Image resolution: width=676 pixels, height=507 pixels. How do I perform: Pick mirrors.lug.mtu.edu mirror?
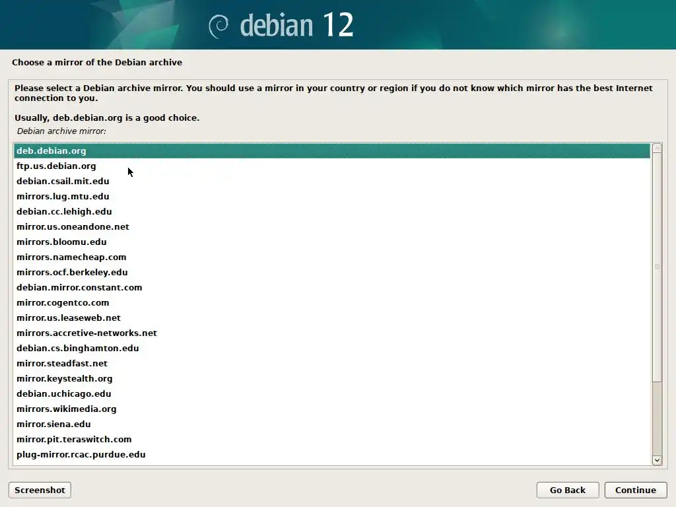point(331,196)
